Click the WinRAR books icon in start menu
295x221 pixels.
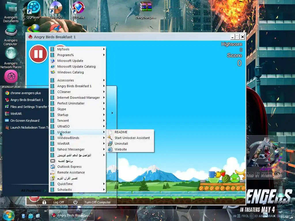click(x=7, y=114)
